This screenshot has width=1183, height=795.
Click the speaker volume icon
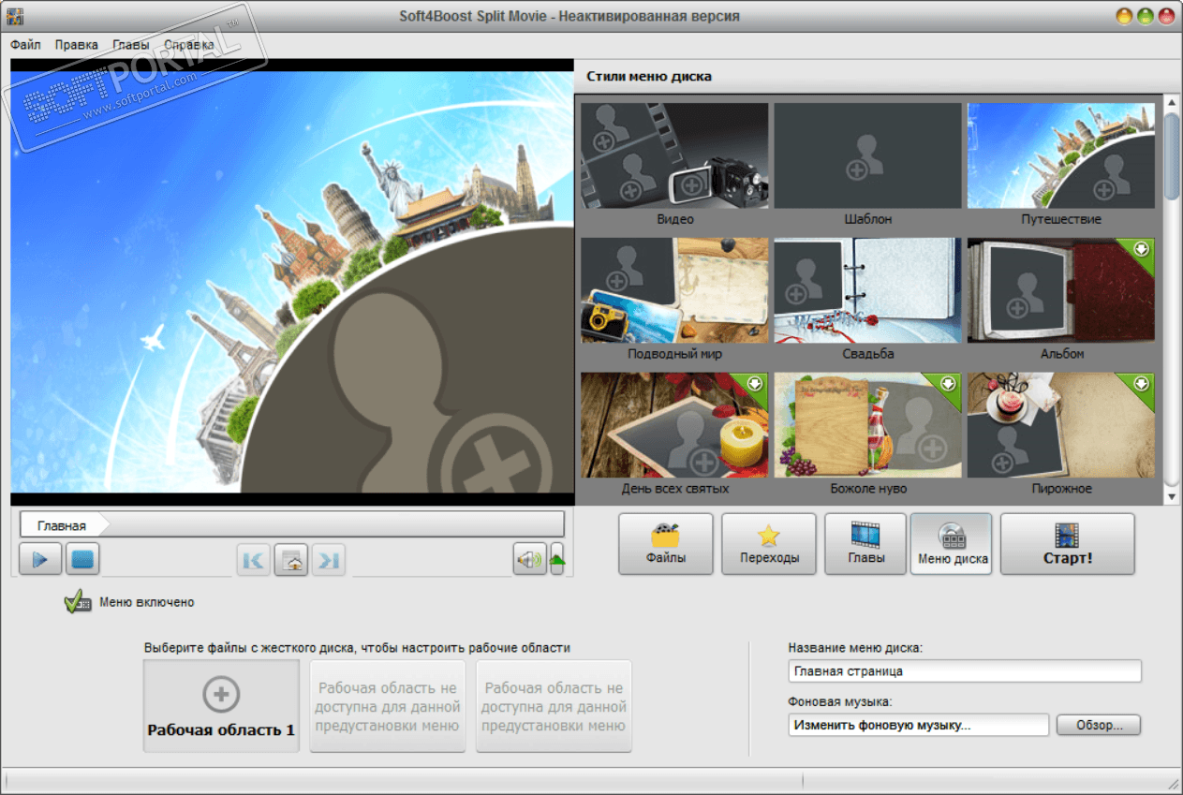(x=529, y=560)
